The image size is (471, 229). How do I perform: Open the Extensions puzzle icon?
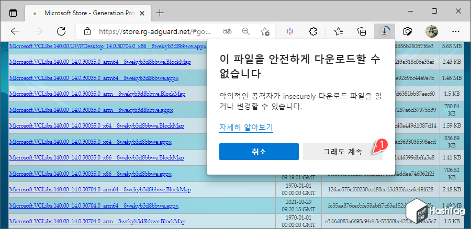(313, 31)
